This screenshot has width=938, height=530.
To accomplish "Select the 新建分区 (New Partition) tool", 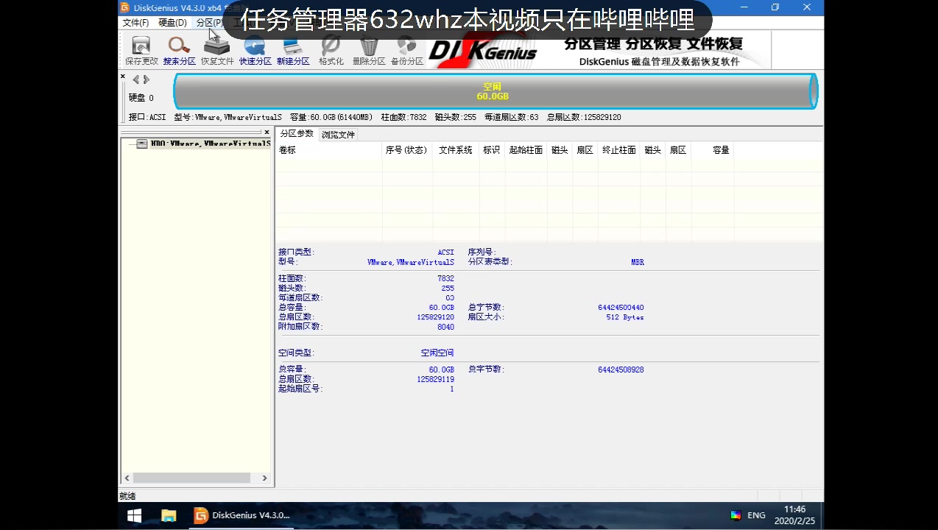I will [x=293, y=49].
